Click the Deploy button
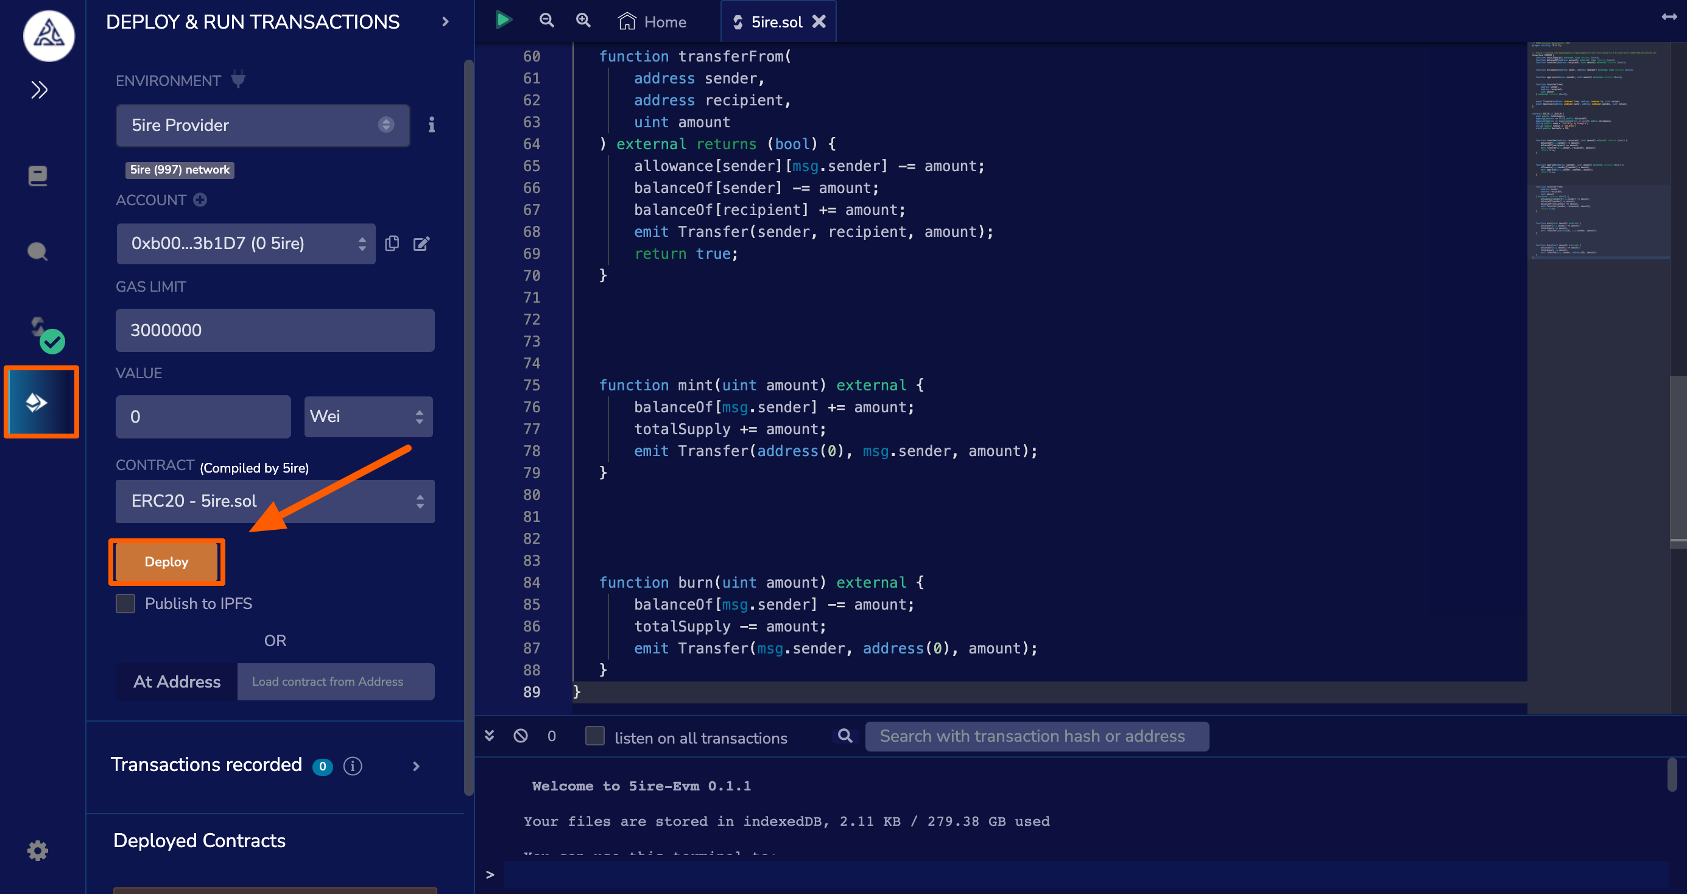Image resolution: width=1687 pixels, height=894 pixels. tap(166, 561)
